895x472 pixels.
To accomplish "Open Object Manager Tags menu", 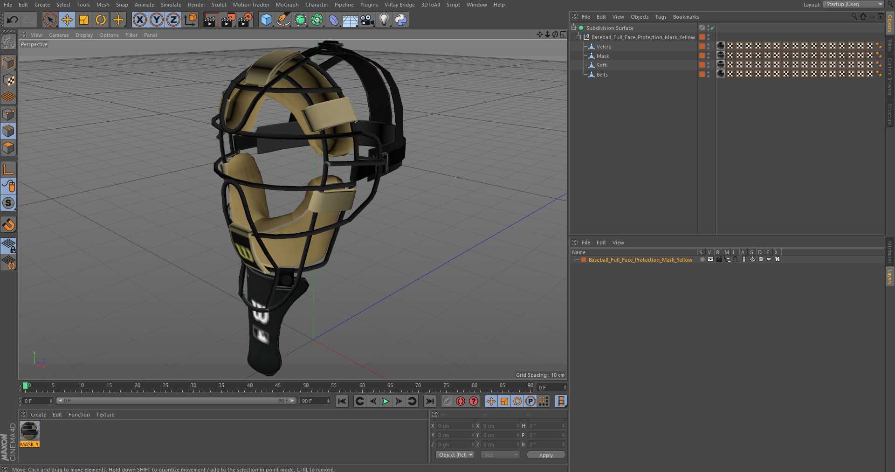I will [x=661, y=17].
